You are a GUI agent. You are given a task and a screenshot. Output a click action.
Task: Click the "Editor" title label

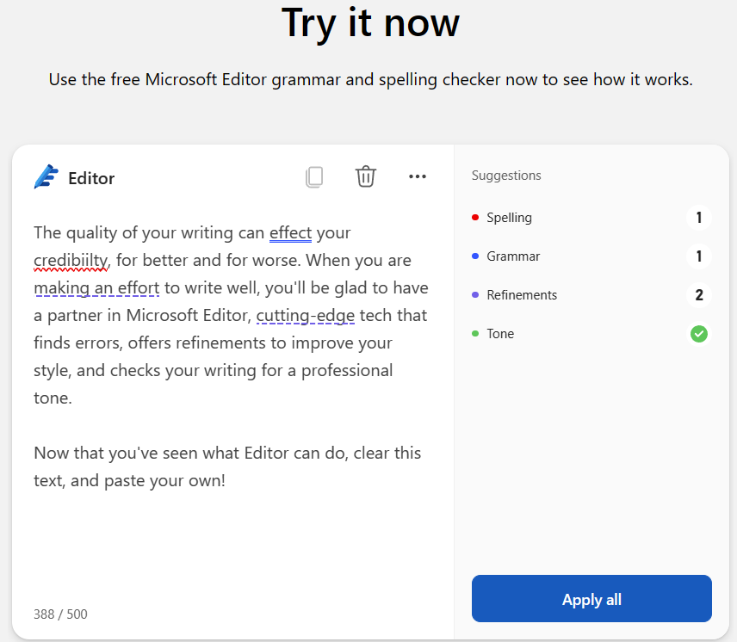tap(91, 178)
